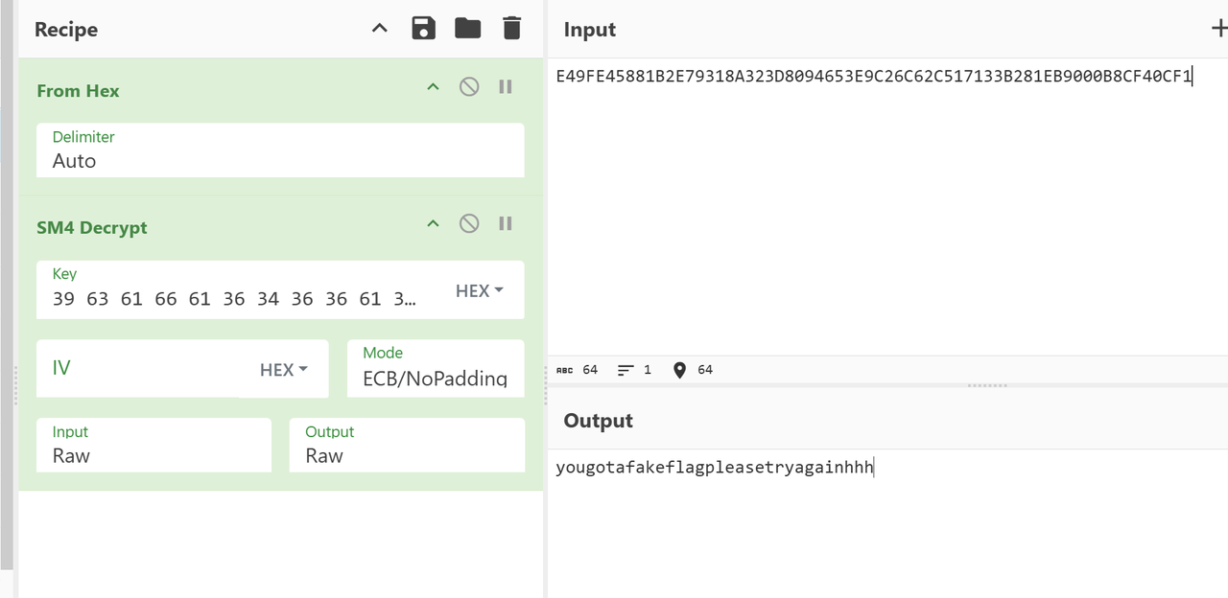Disable the SM4 Decrypt operation
The width and height of the screenshot is (1228, 598).
point(469,224)
